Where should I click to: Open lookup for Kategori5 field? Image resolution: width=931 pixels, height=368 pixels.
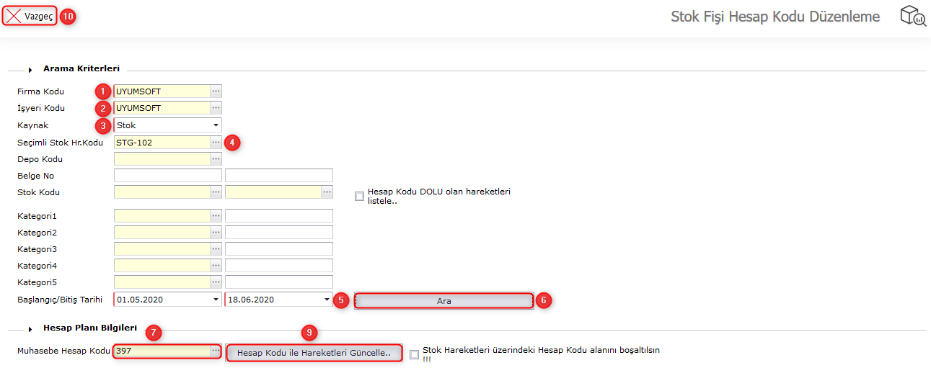216,282
